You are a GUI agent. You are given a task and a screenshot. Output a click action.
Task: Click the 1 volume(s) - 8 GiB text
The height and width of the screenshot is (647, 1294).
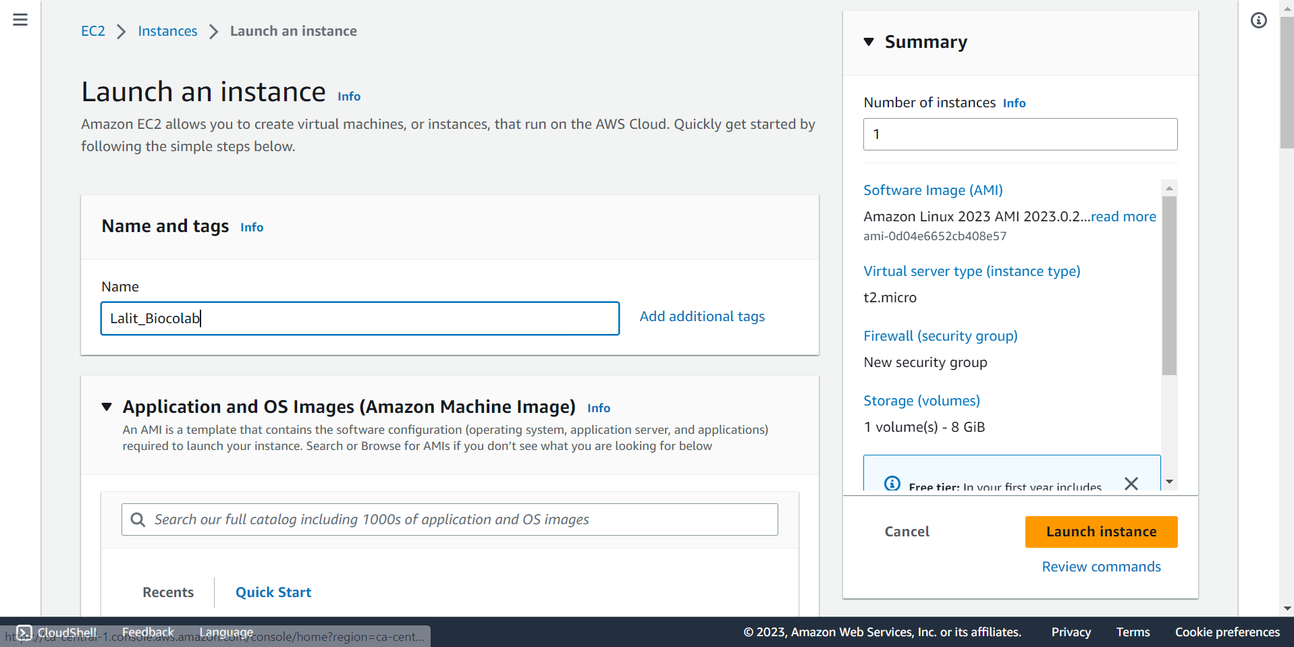coord(924,427)
